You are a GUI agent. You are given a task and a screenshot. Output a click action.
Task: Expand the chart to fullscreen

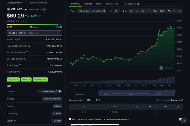coord(180,11)
